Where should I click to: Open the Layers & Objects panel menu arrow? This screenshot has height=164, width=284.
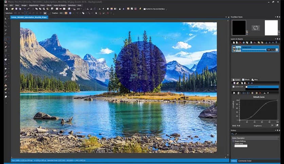click(275, 39)
